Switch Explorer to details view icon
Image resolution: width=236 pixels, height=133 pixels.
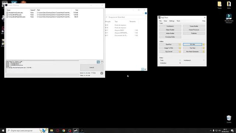click(x=142, y=69)
